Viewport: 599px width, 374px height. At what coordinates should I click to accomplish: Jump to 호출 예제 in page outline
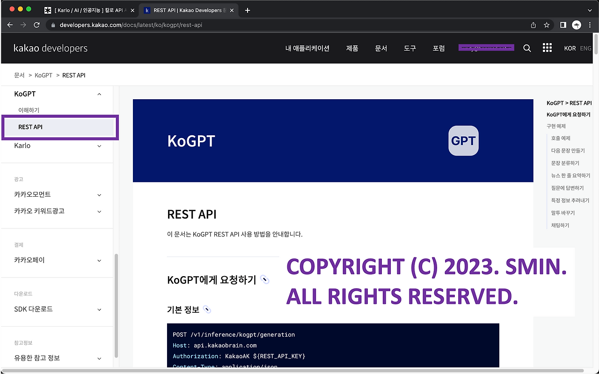561,138
